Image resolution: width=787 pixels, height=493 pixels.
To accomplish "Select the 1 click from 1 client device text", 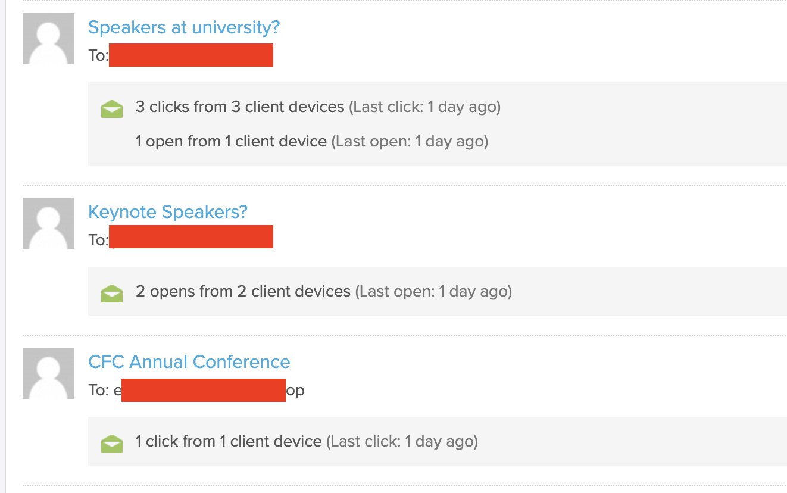I will 229,442.
